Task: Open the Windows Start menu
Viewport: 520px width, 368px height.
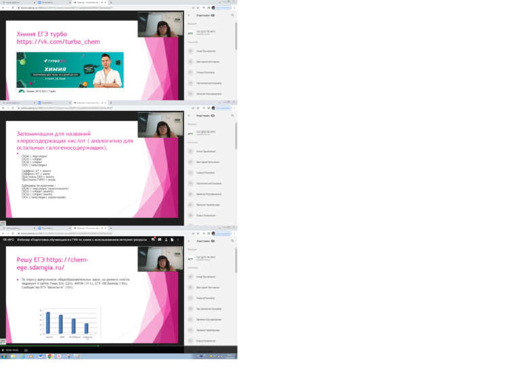Action: [3, 356]
